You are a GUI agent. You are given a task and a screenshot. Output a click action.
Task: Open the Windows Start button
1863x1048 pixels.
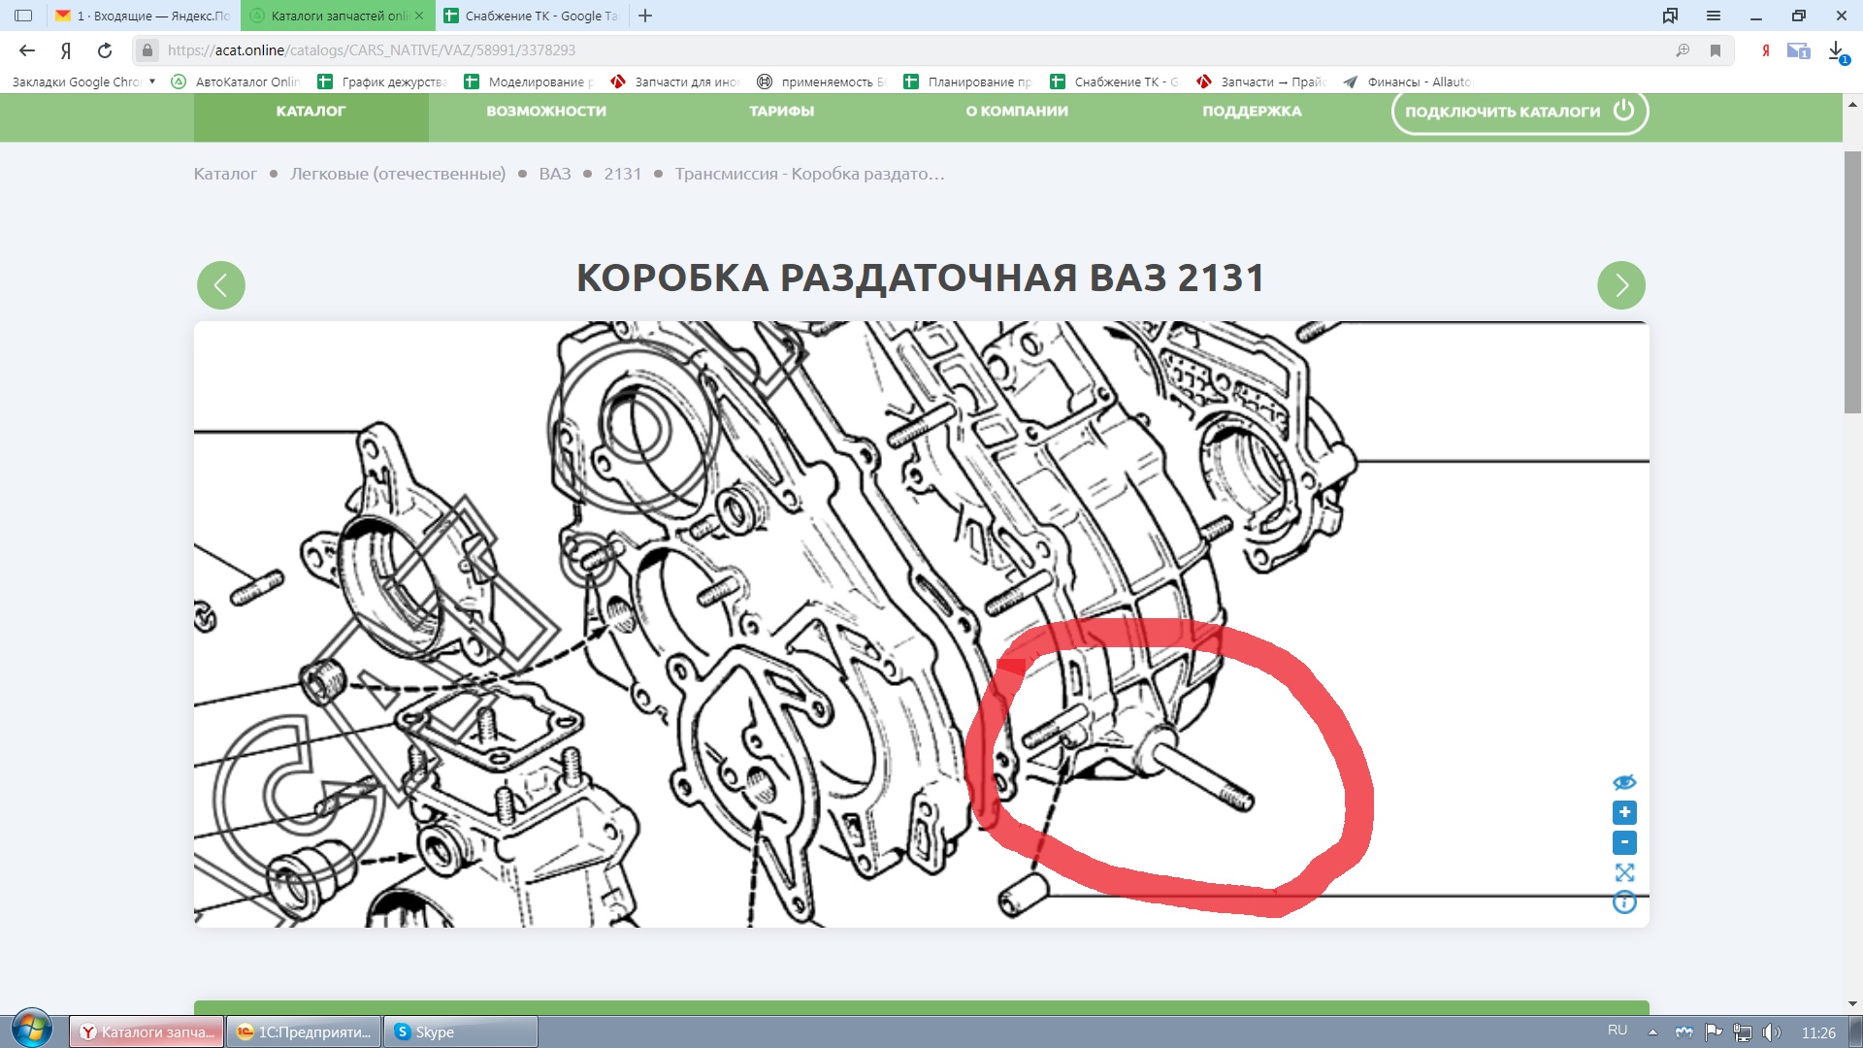pos(32,1031)
